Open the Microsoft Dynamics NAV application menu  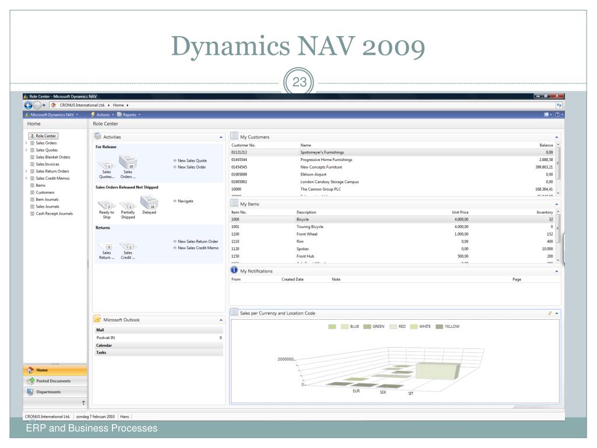click(x=51, y=115)
